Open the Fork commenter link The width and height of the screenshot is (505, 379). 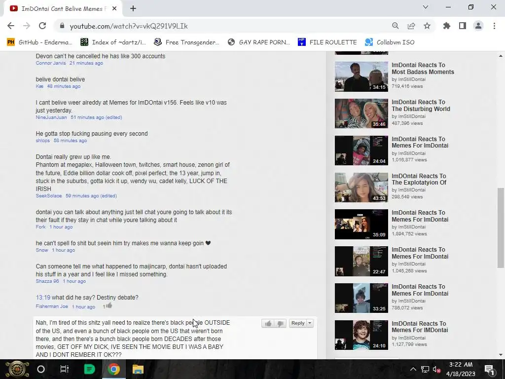(40, 227)
